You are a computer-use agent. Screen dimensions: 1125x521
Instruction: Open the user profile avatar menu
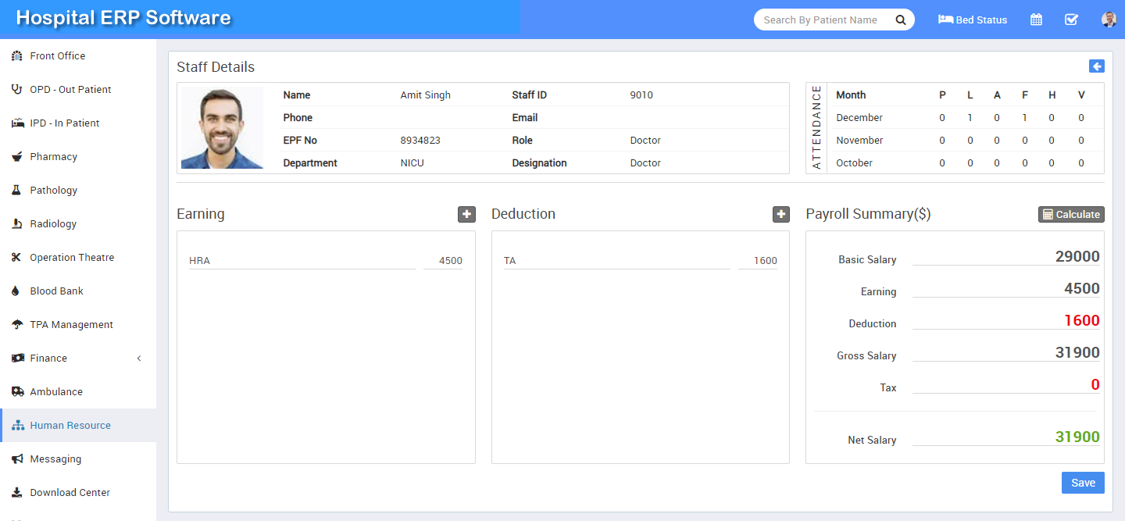(1109, 20)
